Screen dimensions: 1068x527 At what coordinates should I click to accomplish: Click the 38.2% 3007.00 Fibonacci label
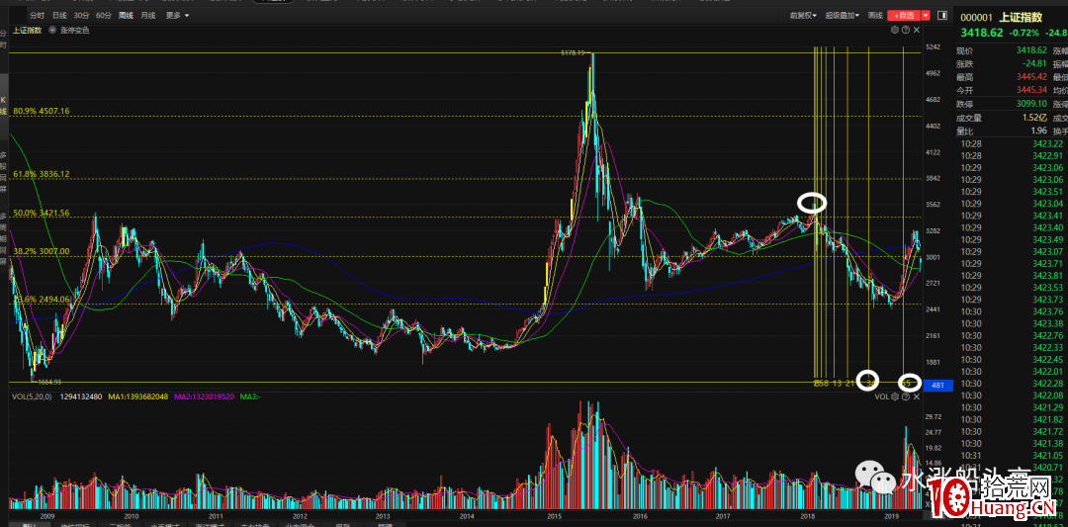[x=41, y=251]
